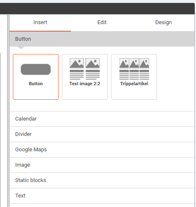This screenshot has width=196, height=207.
Task: Open the Google Maps section
Action: click(x=102, y=150)
